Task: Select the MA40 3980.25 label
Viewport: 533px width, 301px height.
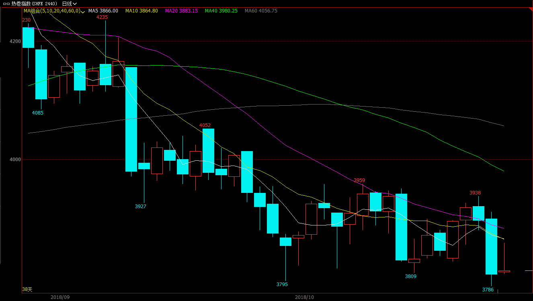Action: click(x=221, y=11)
